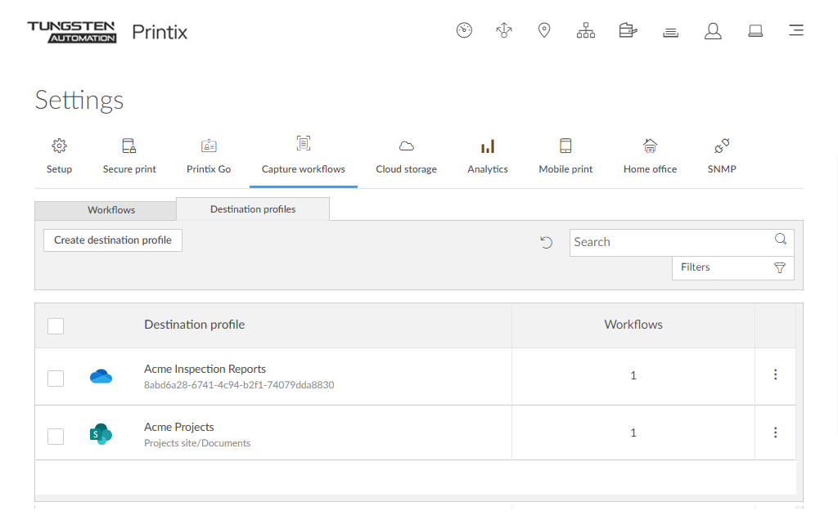
Task: Click the magnifying glass search icon
Action: 780,240
